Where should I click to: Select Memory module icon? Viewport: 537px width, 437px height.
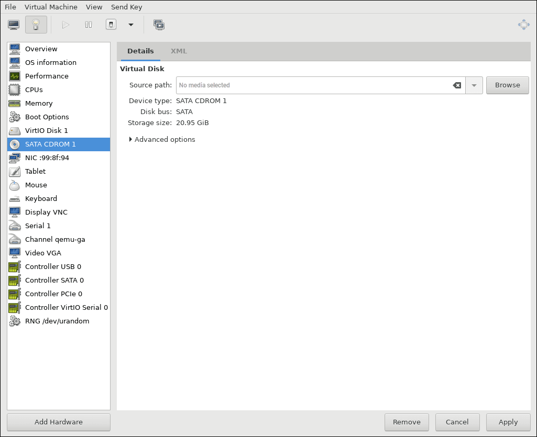pyautogui.click(x=15, y=103)
